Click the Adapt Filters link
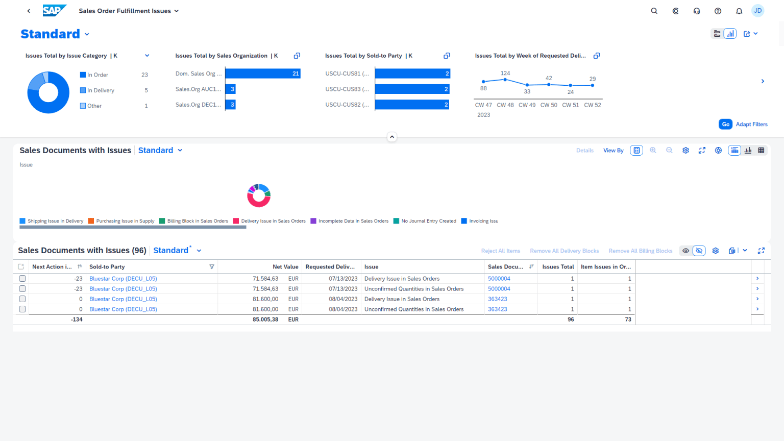This screenshot has width=784, height=441. point(751,124)
